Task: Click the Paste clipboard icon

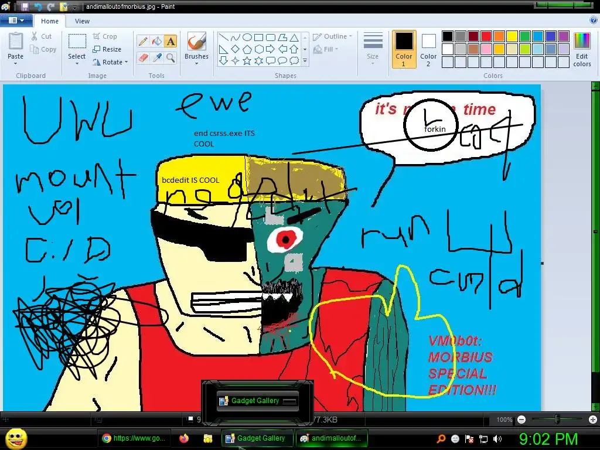Action: (16, 42)
